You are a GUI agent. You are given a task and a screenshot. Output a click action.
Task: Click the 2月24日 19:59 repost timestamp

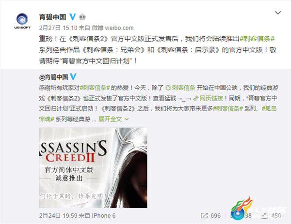point(58,216)
